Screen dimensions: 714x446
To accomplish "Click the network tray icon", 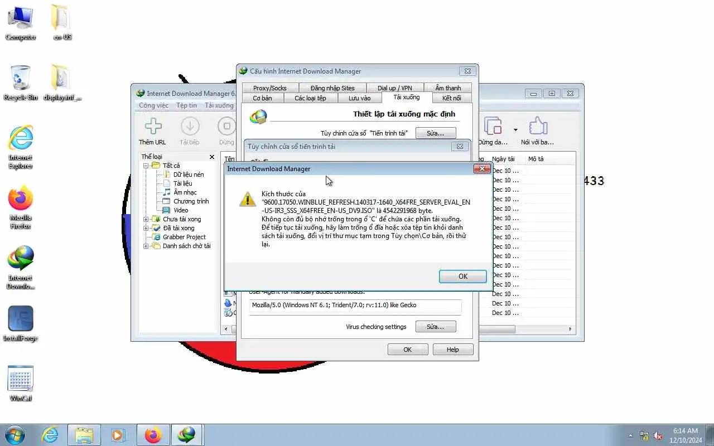I will tap(644, 435).
